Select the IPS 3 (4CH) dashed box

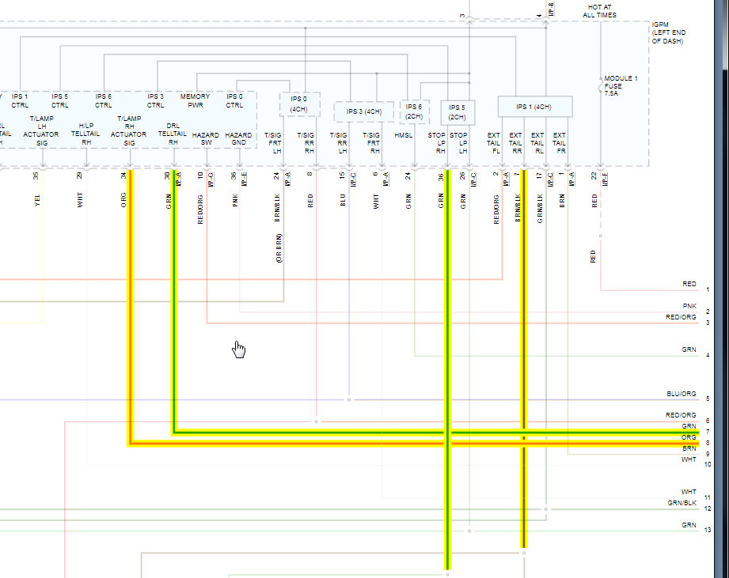tap(364, 112)
